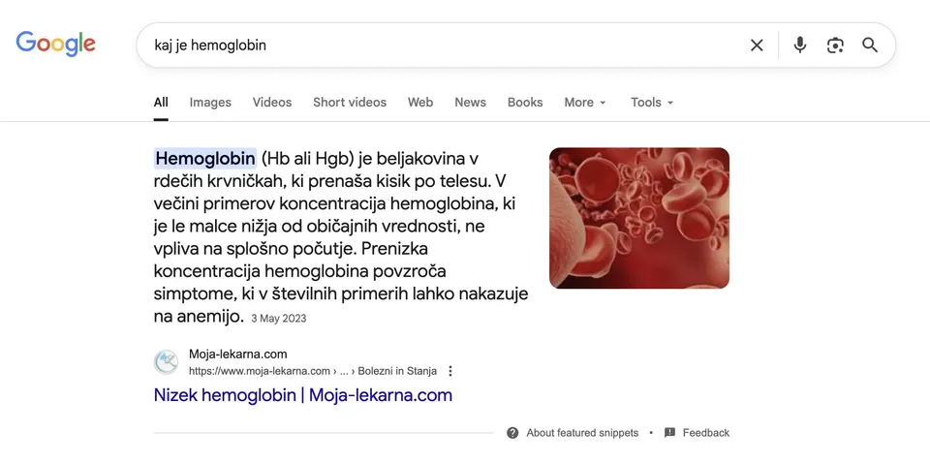
Task: Open search by image camera icon
Action: click(835, 46)
